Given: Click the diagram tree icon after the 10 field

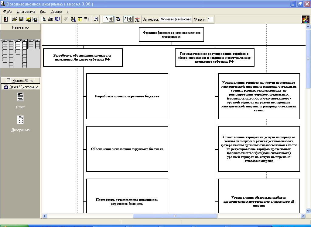Looking at the screenshot, I should click(118, 19).
